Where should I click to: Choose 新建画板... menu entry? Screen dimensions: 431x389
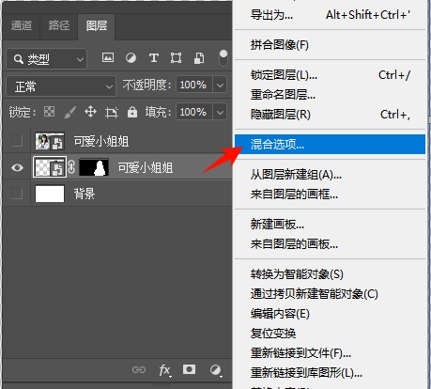click(330, 225)
